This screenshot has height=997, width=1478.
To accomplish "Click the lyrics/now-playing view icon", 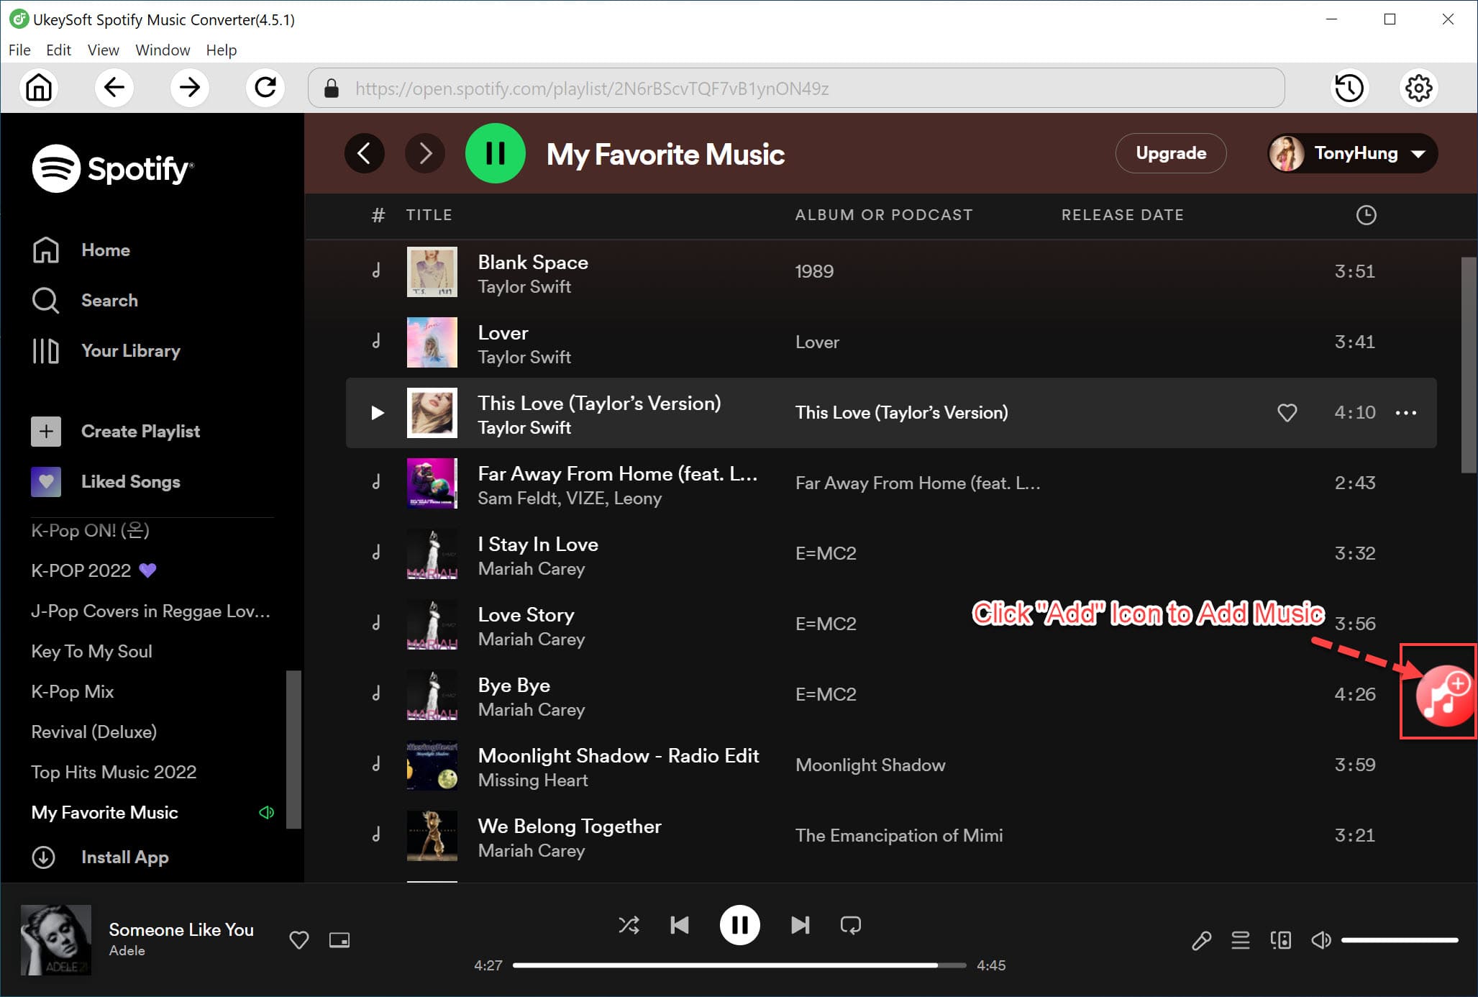I will pyautogui.click(x=1200, y=939).
